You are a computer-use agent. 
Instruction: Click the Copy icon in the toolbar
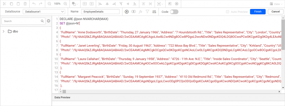pyautogui.click(x=11, y=4)
